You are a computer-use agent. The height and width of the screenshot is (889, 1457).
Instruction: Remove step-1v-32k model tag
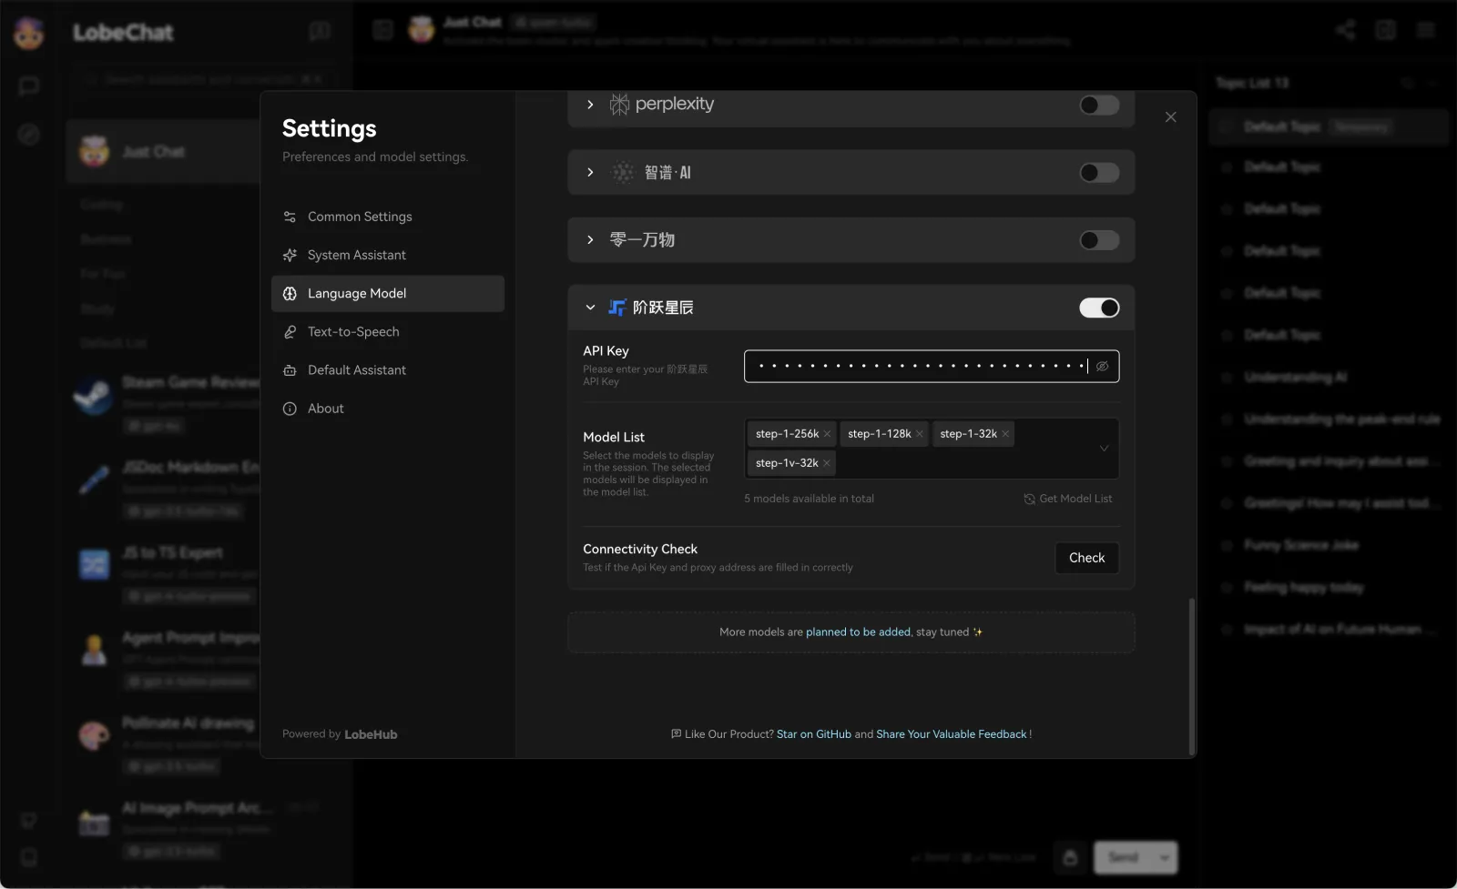point(827,463)
